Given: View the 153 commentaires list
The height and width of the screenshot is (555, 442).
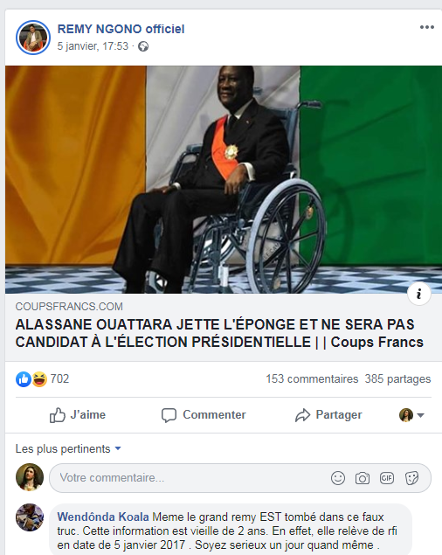Looking at the screenshot, I should pyautogui.click(x=312, y=378).
